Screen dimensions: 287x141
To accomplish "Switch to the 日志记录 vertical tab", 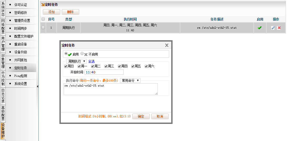I will pos(3,96).
